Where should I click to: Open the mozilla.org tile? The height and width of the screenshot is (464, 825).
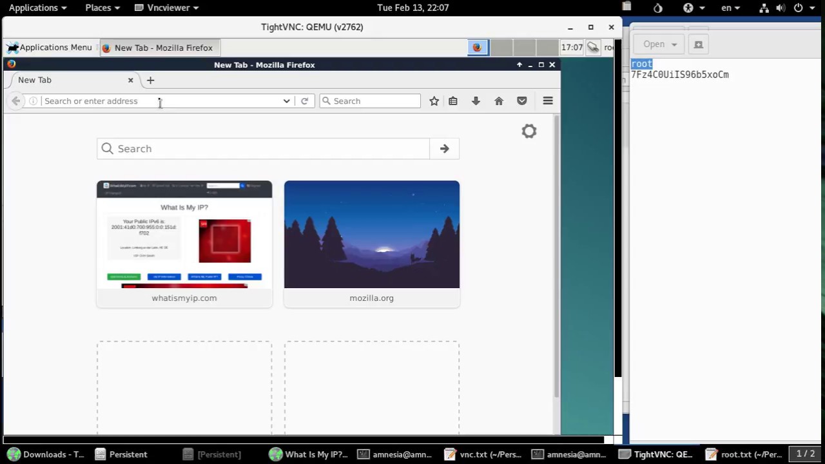pos(372,244)
